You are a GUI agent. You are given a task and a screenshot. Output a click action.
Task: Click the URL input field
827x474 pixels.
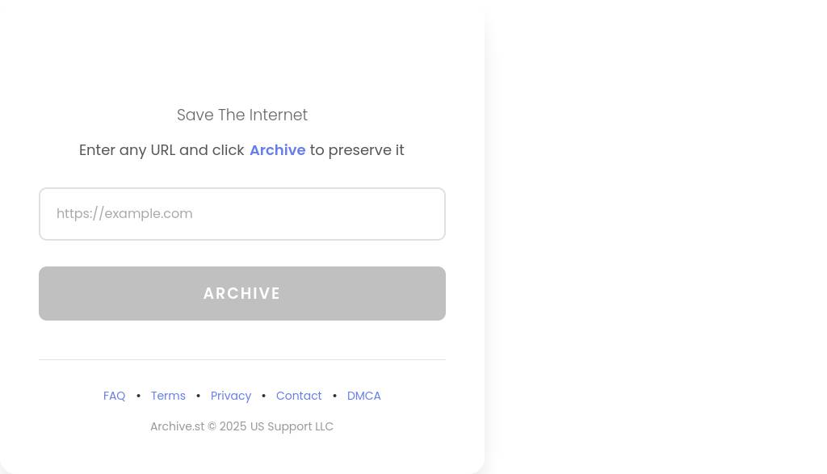point(242,214)
